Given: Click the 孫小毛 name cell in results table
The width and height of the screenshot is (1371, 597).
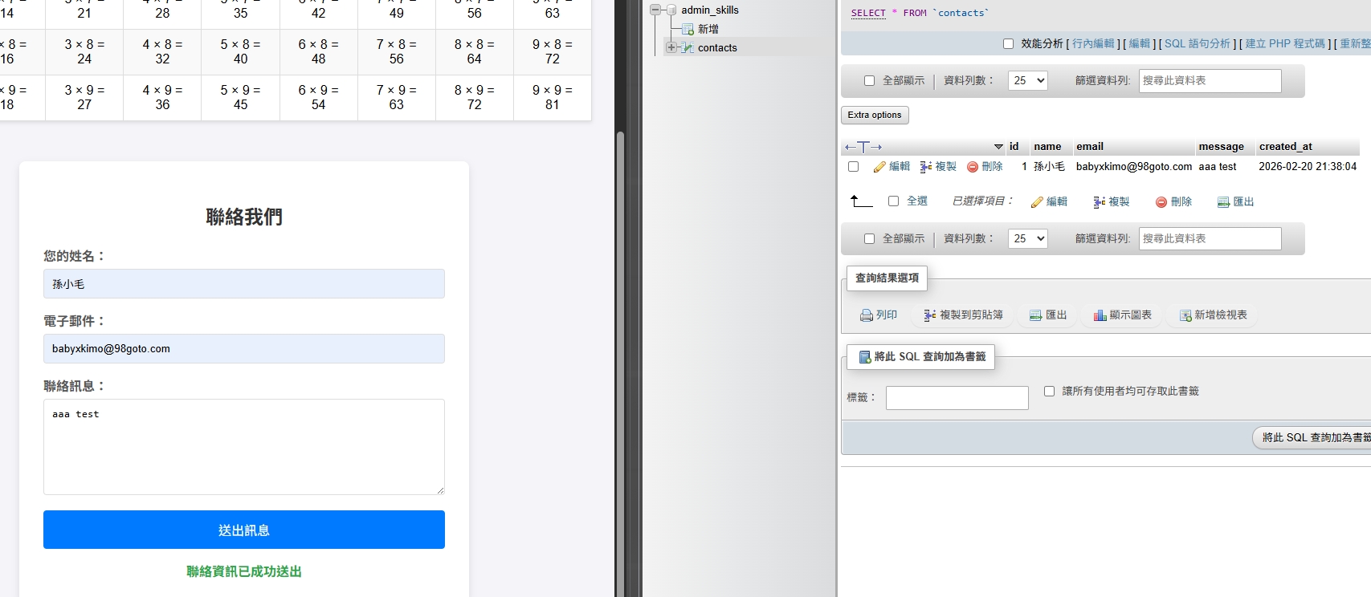Looking at the screenshot, I should 1049,167.
